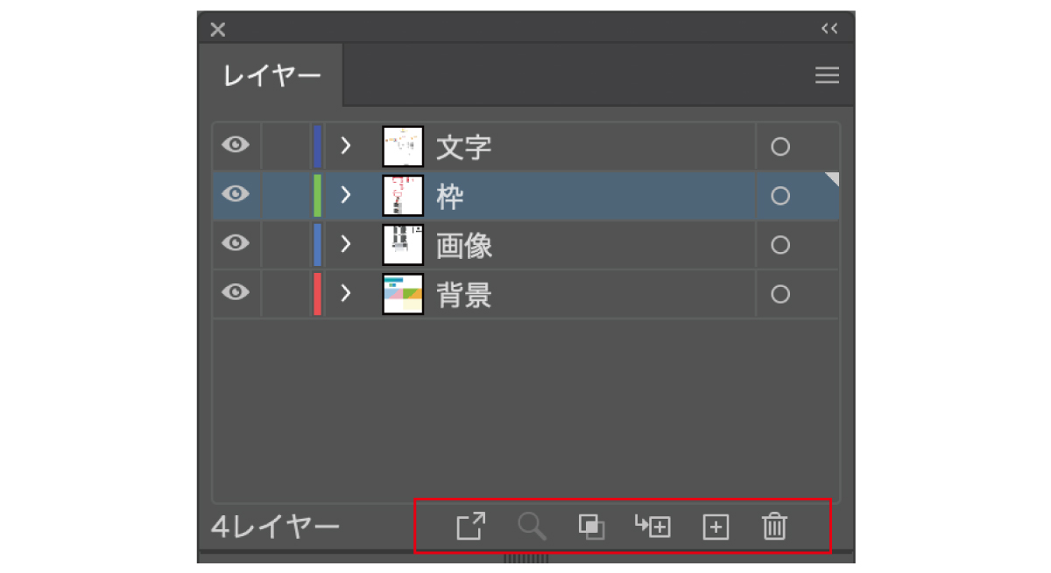
Task: Select the 画像 layer name
Action: tap(464, 246)
